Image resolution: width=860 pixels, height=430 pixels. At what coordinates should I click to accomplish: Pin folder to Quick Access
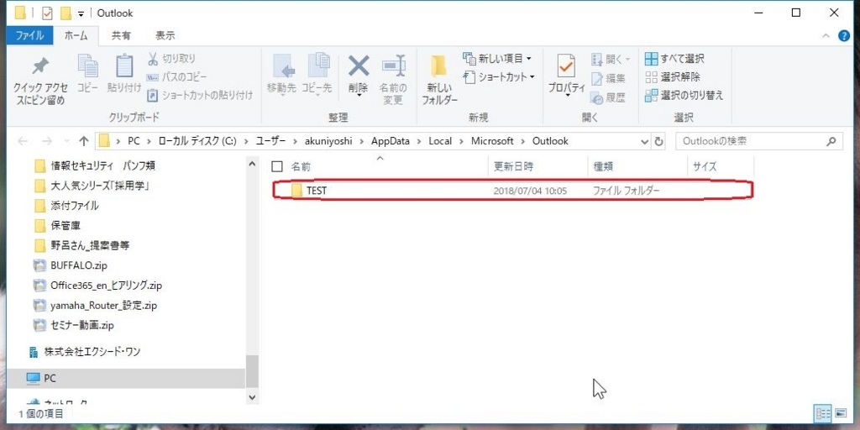tap(39, 80)
